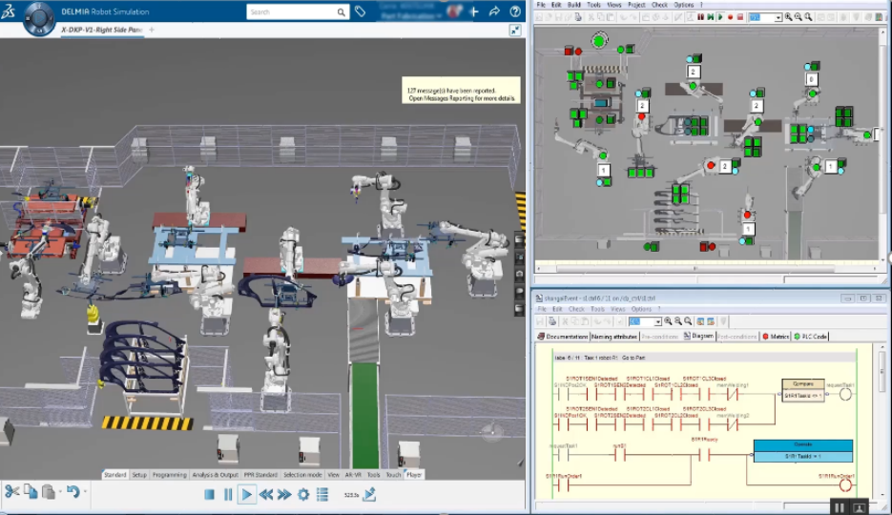Open zoom dropdown in diagram window toolbar
This screenshot has width=892, height=515.
[656, 321]
